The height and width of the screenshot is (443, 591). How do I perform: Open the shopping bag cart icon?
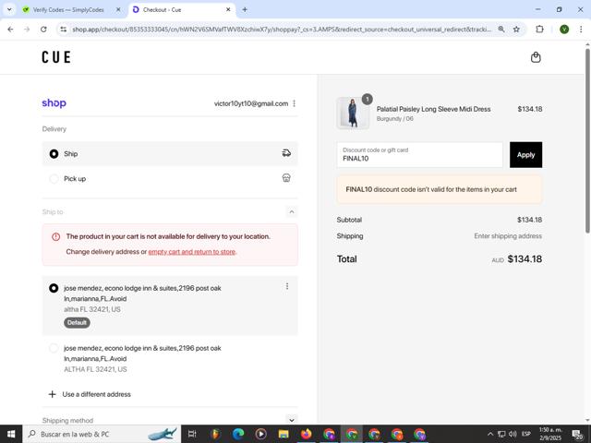point(536,57)
